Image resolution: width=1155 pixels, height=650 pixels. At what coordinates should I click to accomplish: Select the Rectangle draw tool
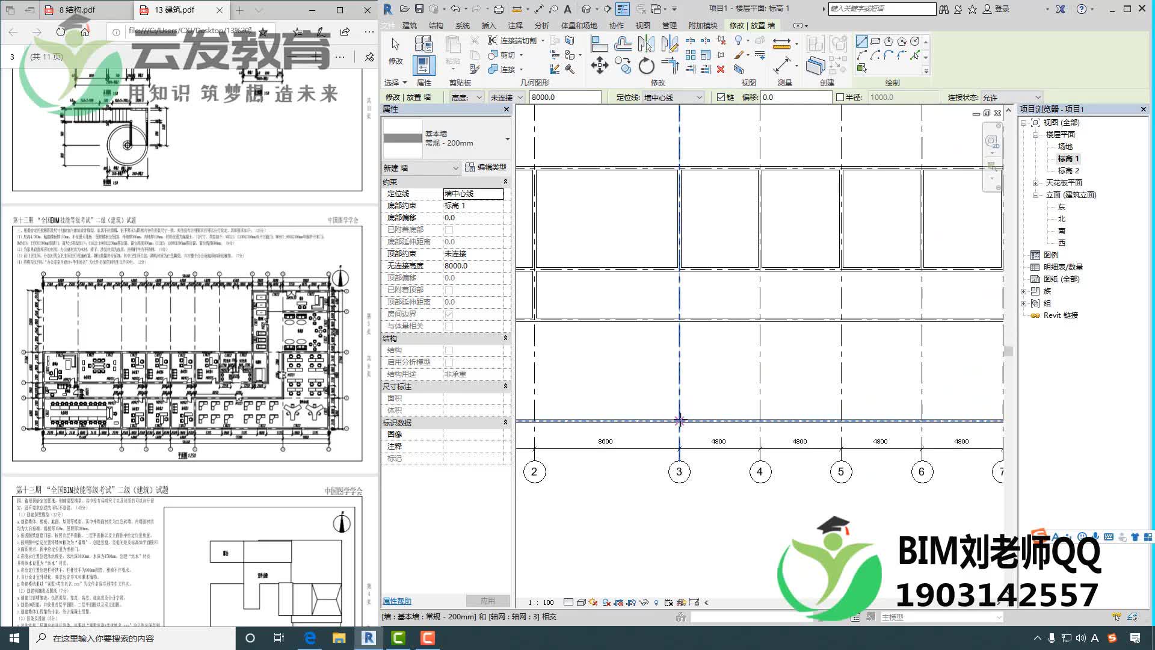875,42
